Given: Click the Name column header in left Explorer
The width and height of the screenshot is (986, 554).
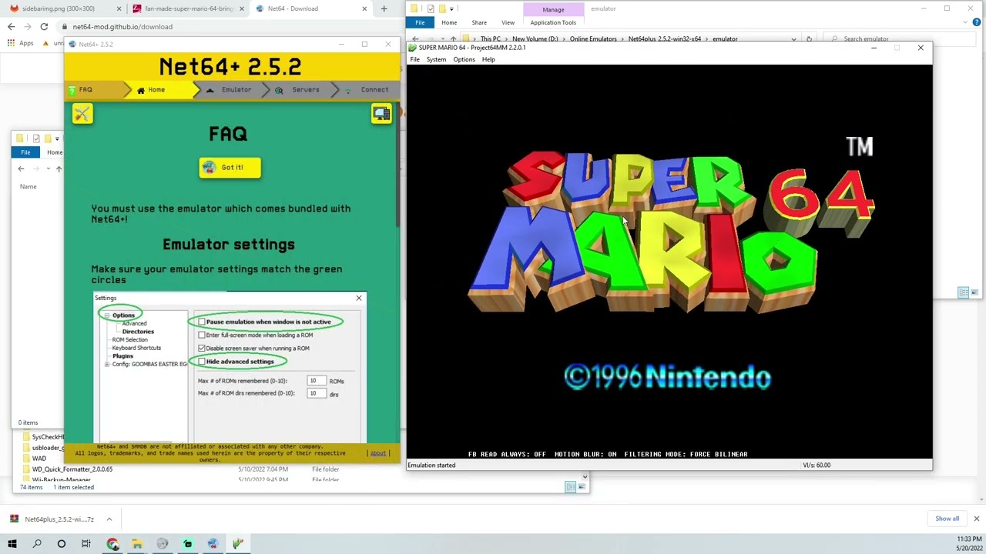Looking at the screenshot, I should tap(28, 186).
